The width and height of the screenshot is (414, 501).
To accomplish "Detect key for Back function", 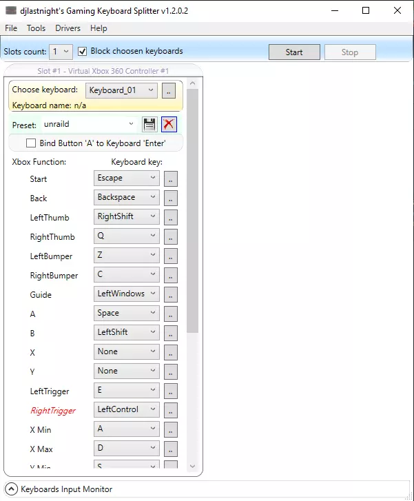I will click(x=171, y=198).
